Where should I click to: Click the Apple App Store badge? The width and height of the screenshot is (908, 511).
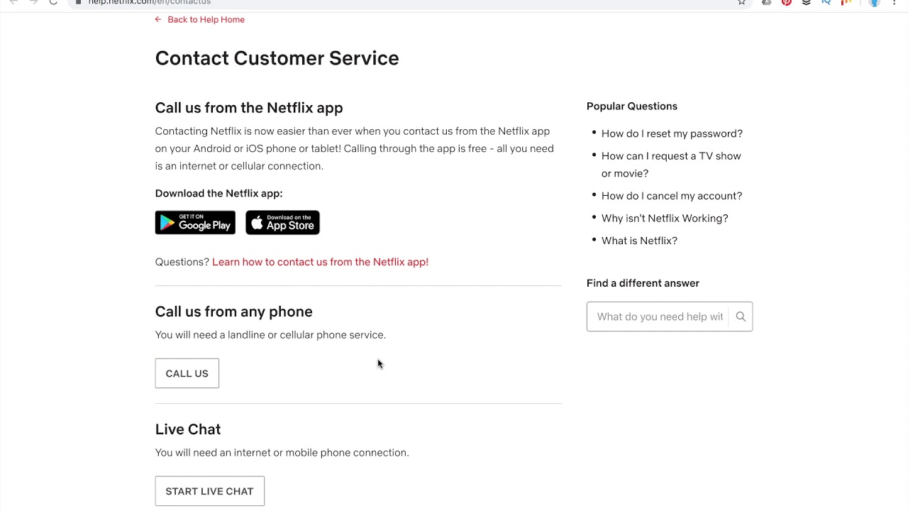(282, 223)
